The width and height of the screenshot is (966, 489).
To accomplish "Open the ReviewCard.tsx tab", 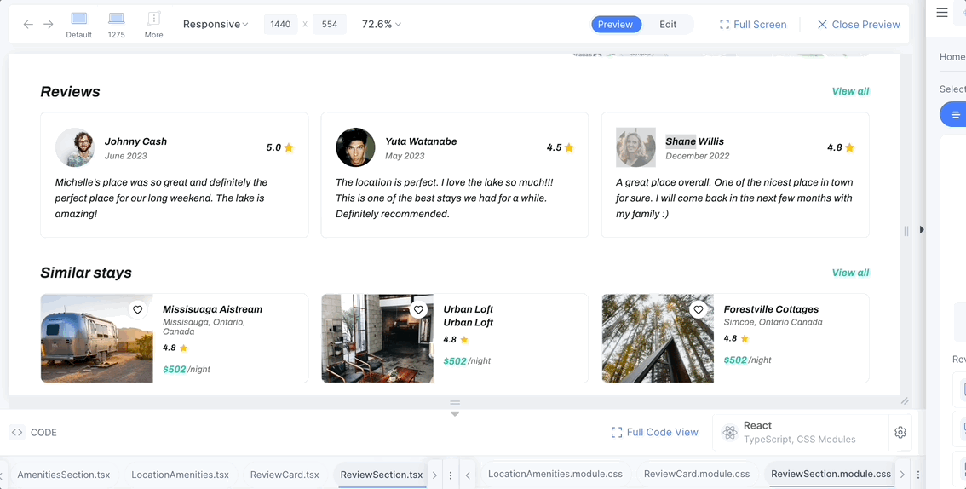I will coord(285,475).
